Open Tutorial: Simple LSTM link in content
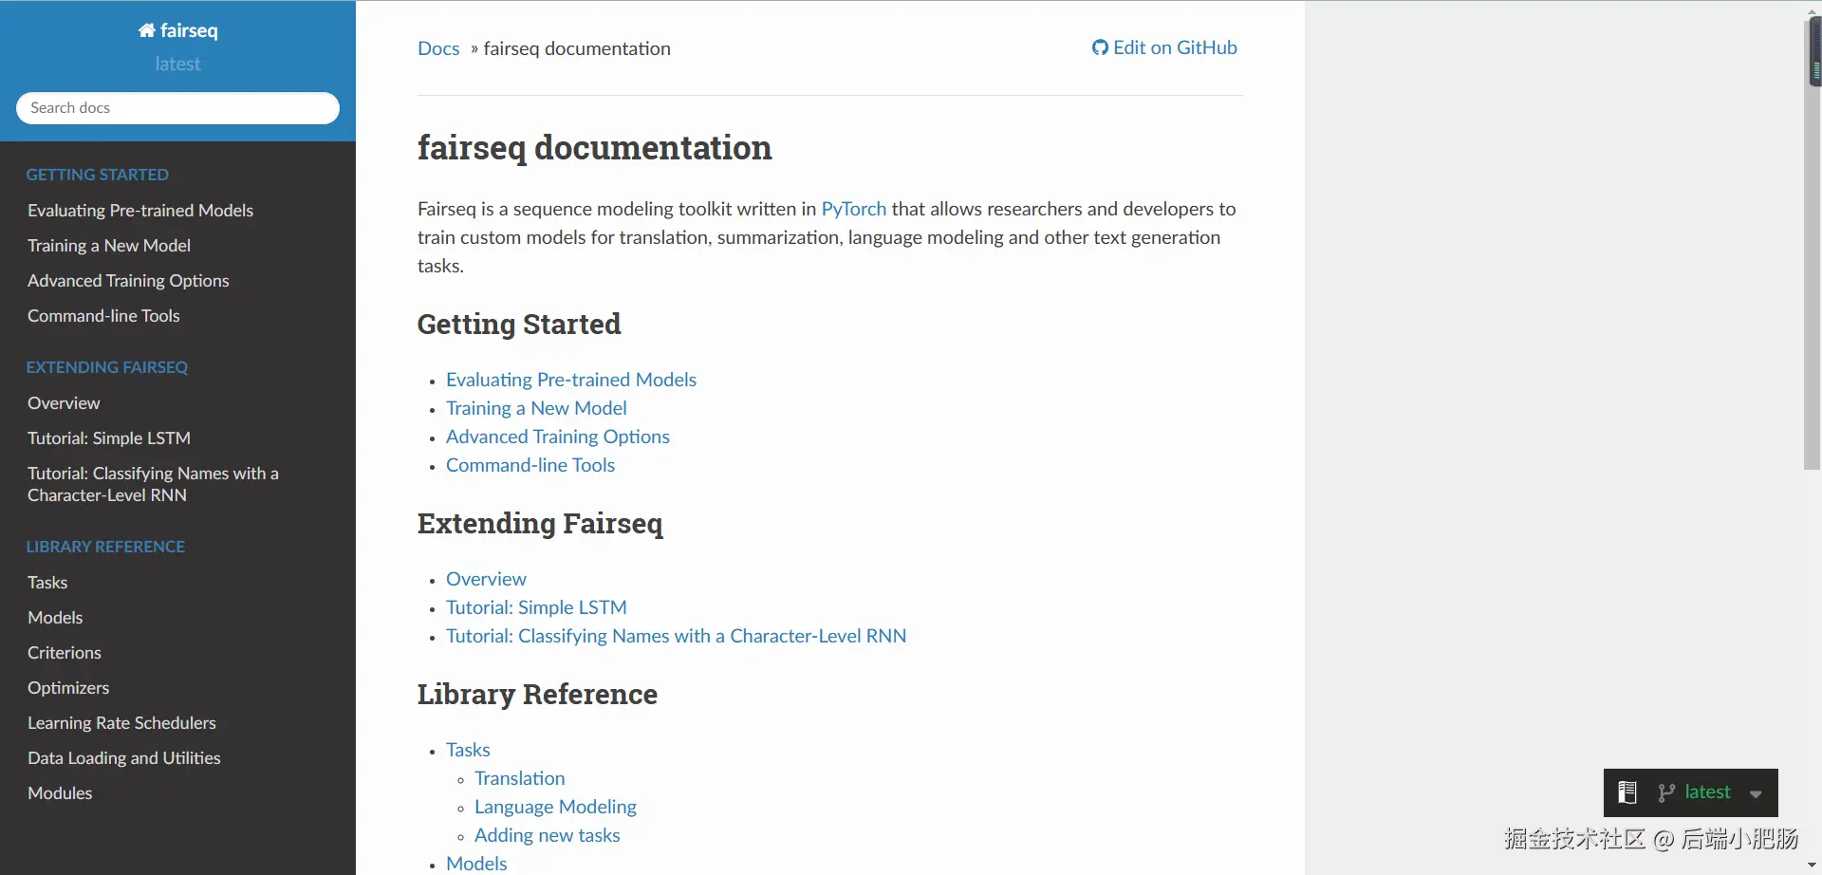 click(x=536, y=607)
